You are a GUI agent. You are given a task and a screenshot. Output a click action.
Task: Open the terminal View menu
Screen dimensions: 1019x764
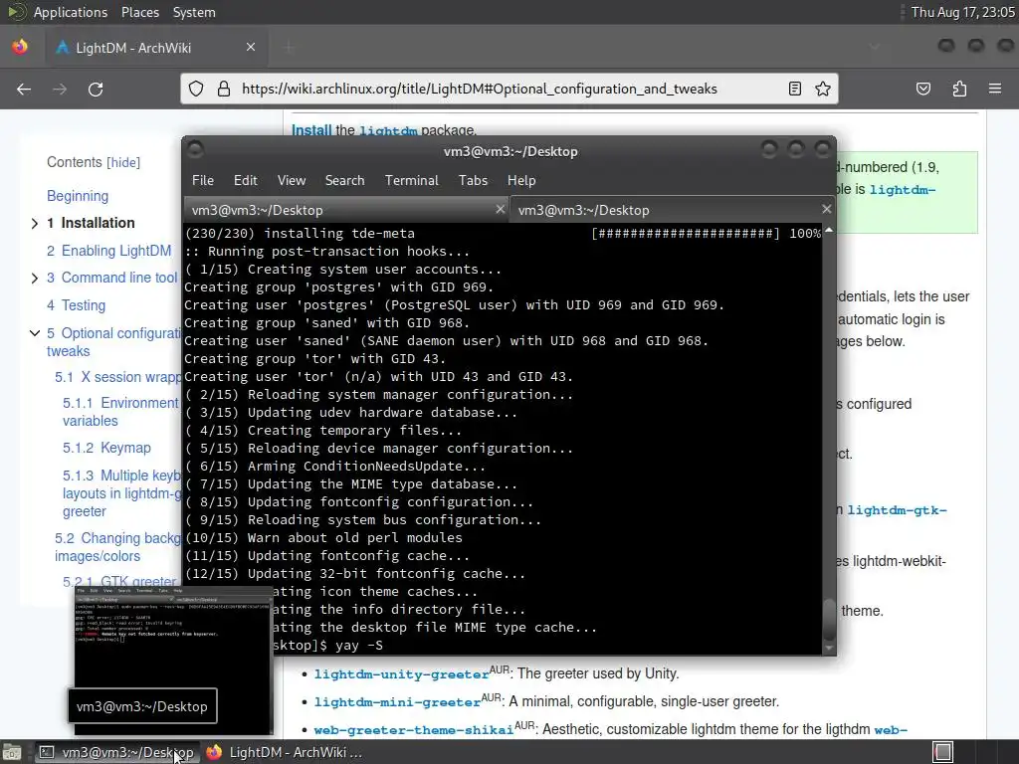292,181
